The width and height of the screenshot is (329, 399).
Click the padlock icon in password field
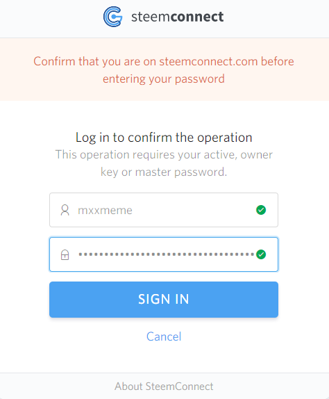65,254
